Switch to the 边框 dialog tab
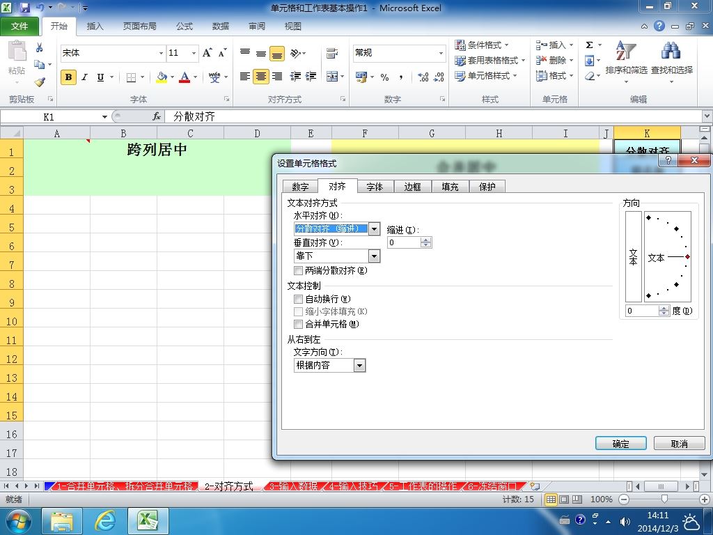713x535 pixels. click(412, 187)
